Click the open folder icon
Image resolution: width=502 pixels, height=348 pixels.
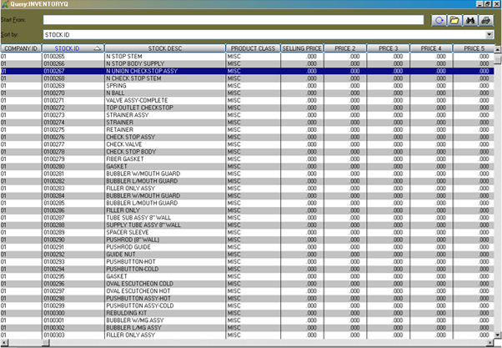click(455, 19)
